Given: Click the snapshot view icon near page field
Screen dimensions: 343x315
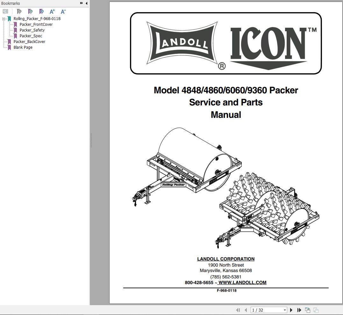Looking at the screenshot, I should (308, 309).
